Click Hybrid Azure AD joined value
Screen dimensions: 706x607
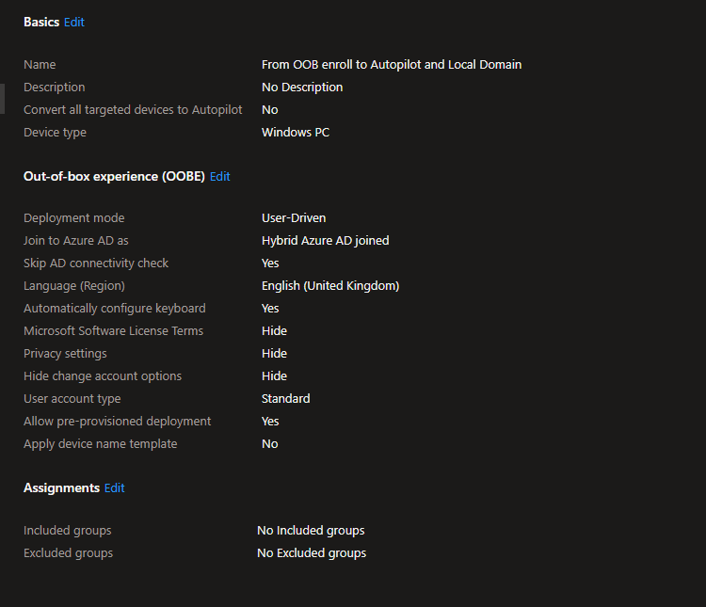click(325, 241)
